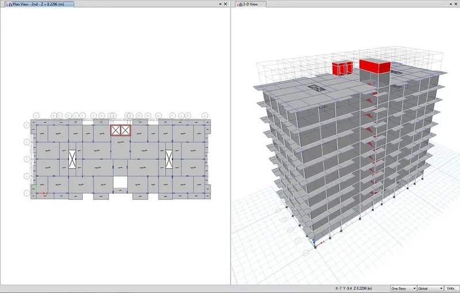Select the left red rooftop box in 3-D view
460x293 pixels.
tap(342, 68)
